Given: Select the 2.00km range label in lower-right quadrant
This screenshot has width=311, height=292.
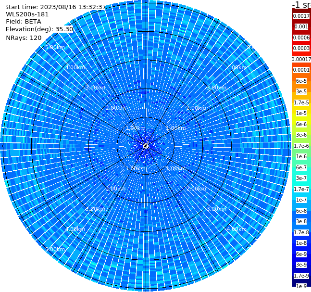Looking at the screenshot, I should (196, 189).
